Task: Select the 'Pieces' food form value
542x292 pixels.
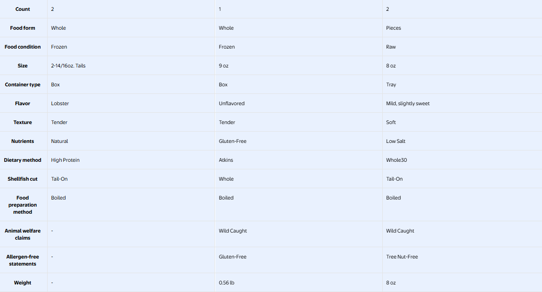Action: tap(394, 28)
